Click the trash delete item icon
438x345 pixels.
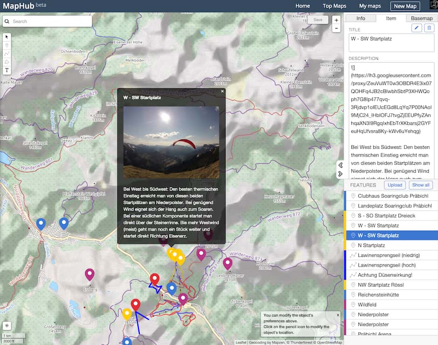click(429, 28)
